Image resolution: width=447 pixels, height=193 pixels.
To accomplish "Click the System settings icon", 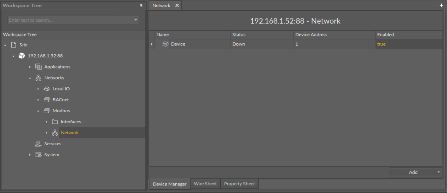I will coord(38,155).
